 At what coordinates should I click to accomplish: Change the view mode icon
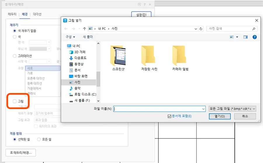click(x=232, y=37)
